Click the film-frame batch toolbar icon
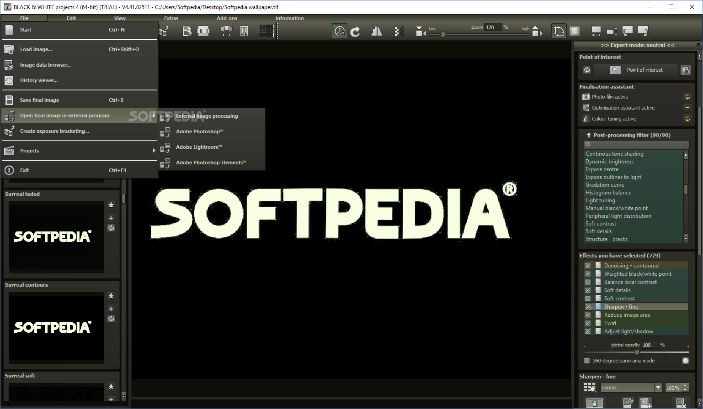 pyautogui.click(x=203, y=31)
